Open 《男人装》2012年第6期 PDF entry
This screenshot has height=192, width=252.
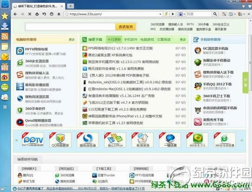point(119,75)
